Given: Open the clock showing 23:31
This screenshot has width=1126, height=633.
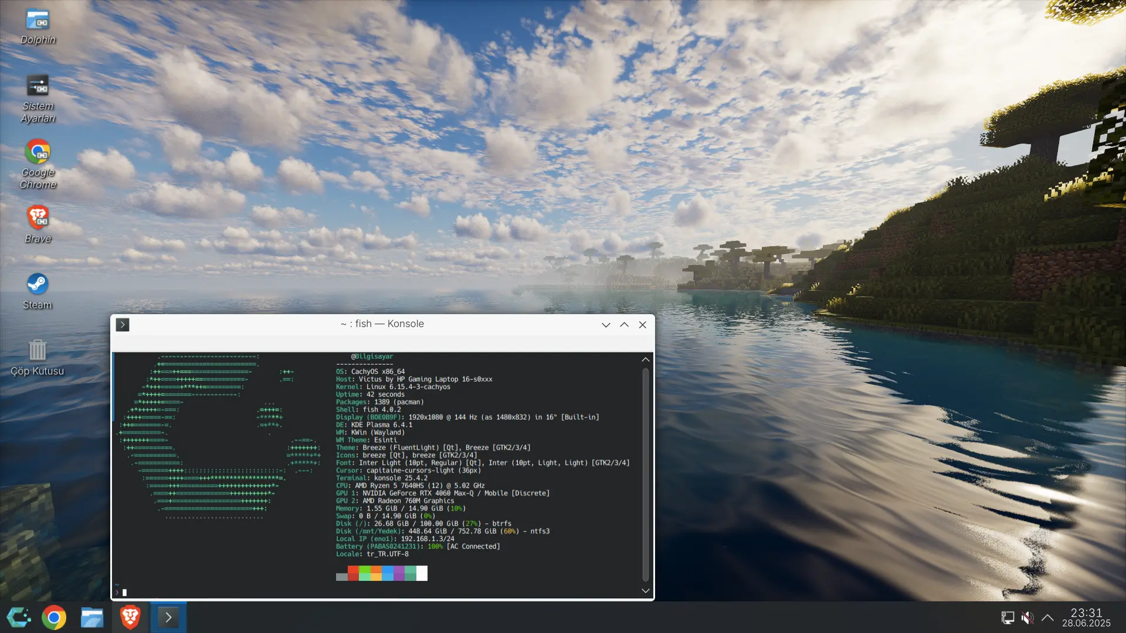Looking at the screenshot, I should pyautogui.click(x=1086, y=617).
